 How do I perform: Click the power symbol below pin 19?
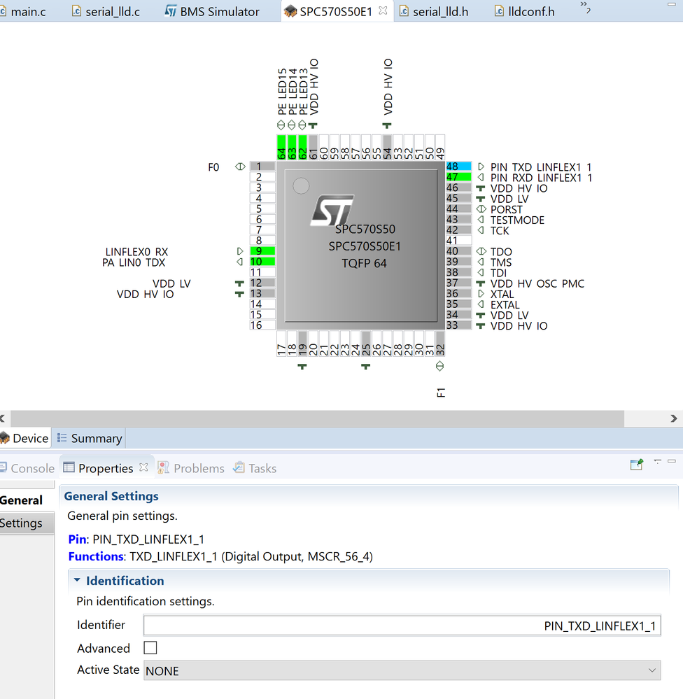[x=302, y=367]
